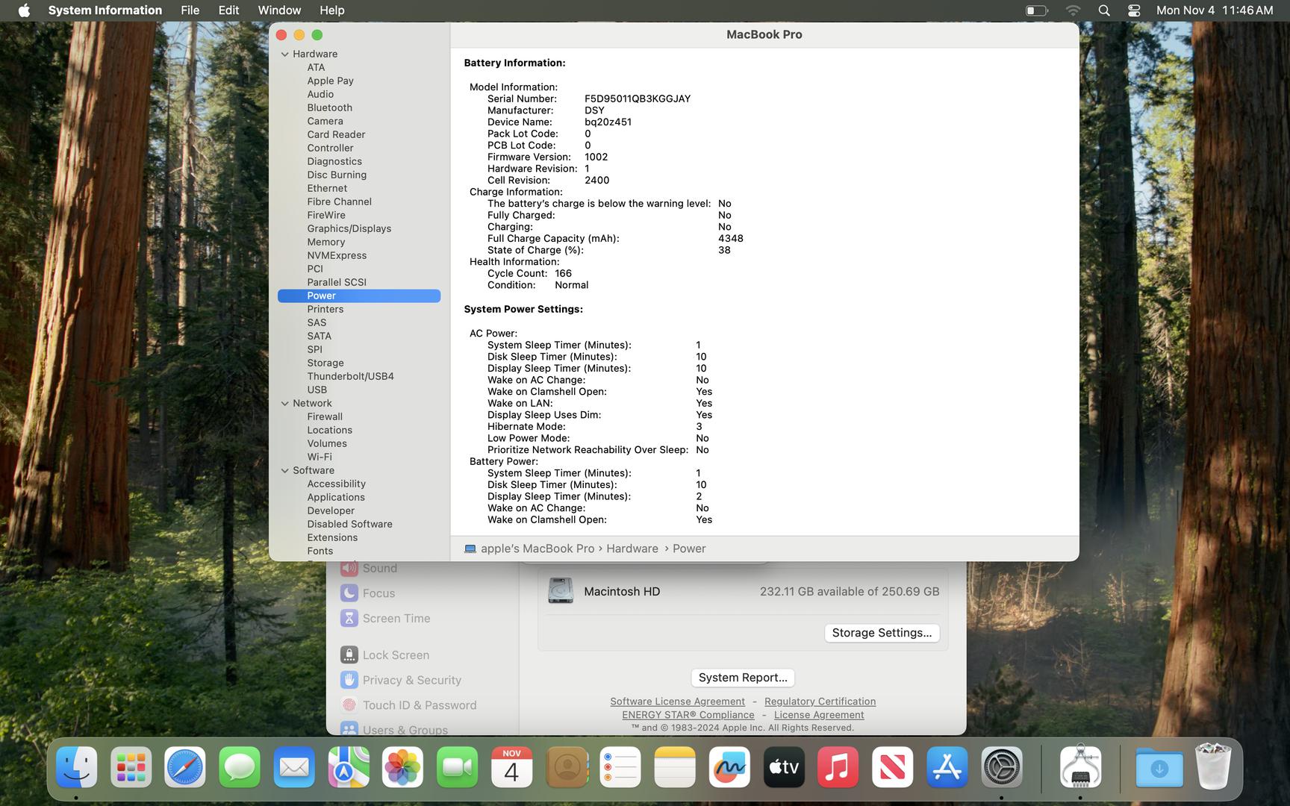Image resolution: width=1290 pixels, height=806 pixels.
Task: Open App Store in Dock
Action: [x=947, y=767]
